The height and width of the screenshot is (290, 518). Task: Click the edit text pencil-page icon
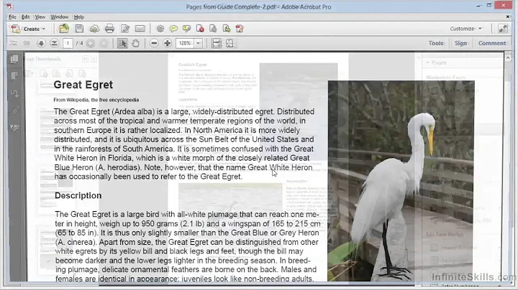click(x=125, y=29)
